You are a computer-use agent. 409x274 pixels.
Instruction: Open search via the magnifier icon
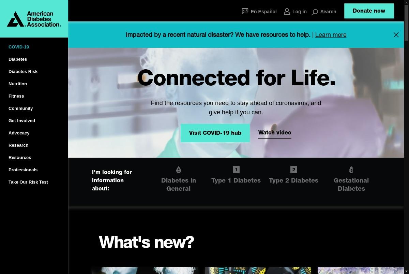tap(315, 12)
